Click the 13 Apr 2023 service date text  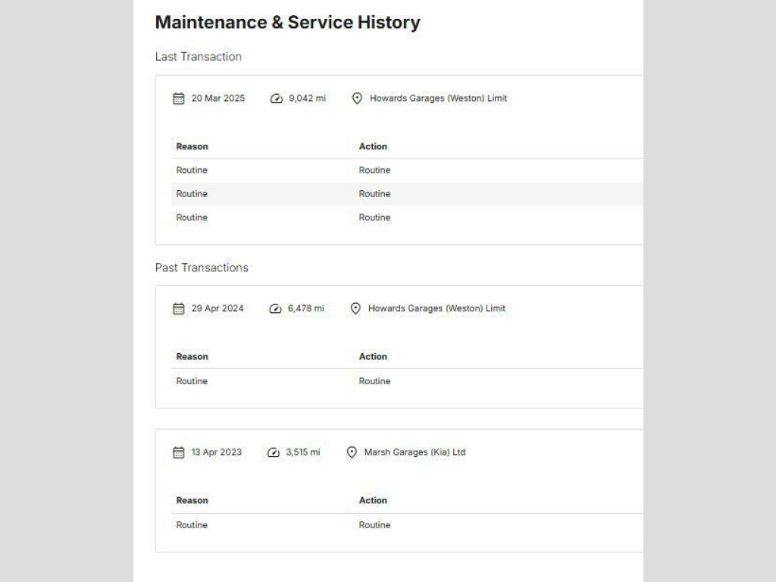pyautogui.click(x=216, y=452)
